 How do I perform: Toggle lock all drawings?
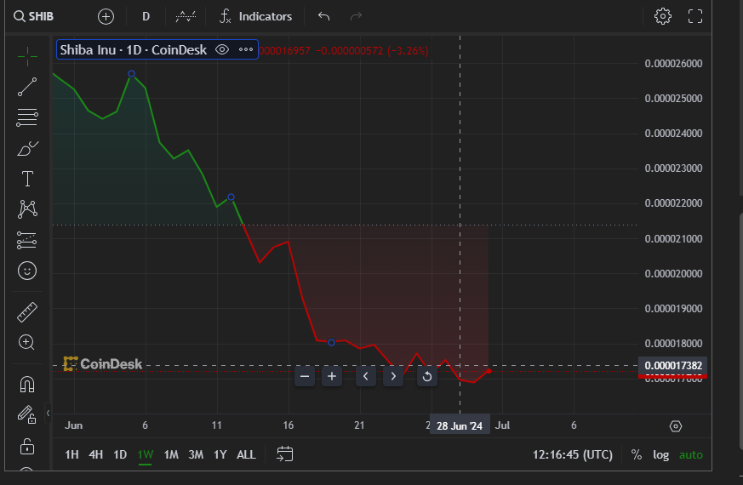[27, 446]
